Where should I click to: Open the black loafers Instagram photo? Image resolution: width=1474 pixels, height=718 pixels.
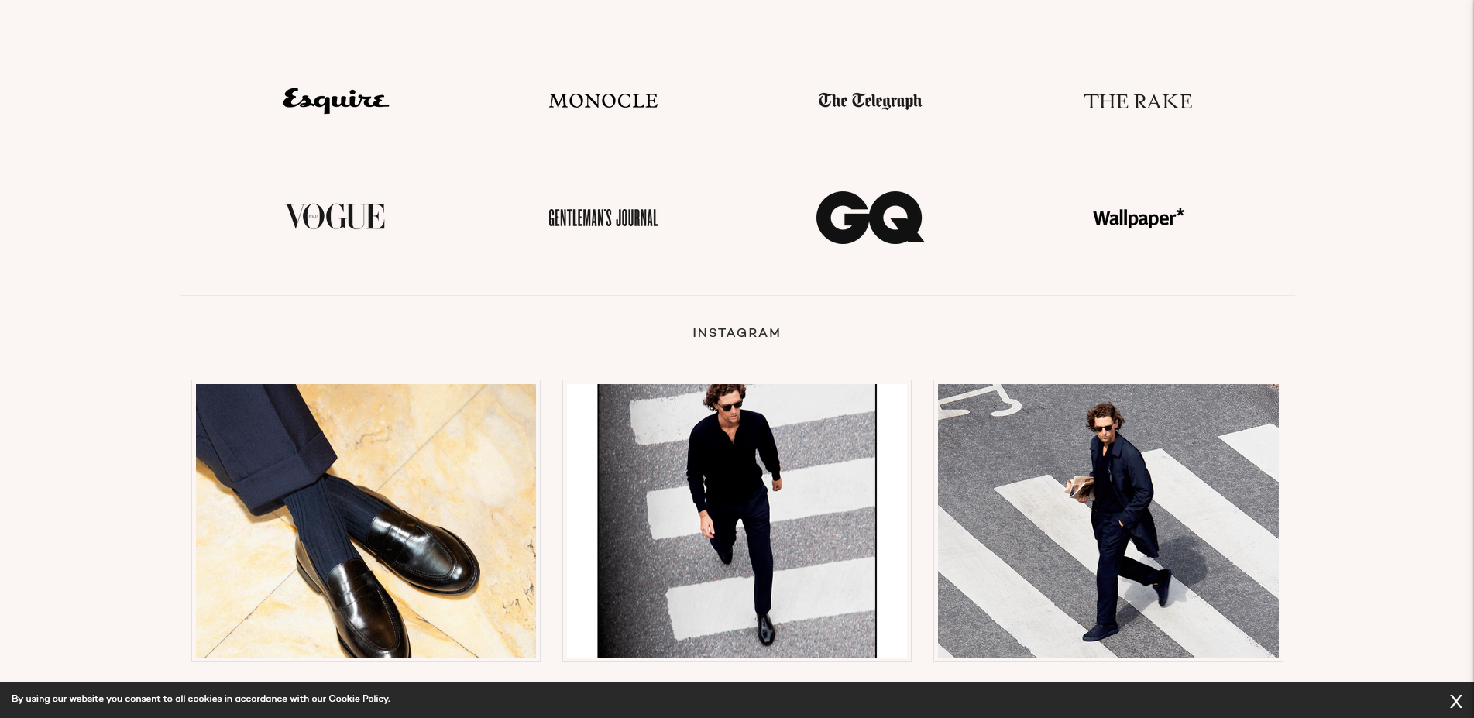pos(366,520)
